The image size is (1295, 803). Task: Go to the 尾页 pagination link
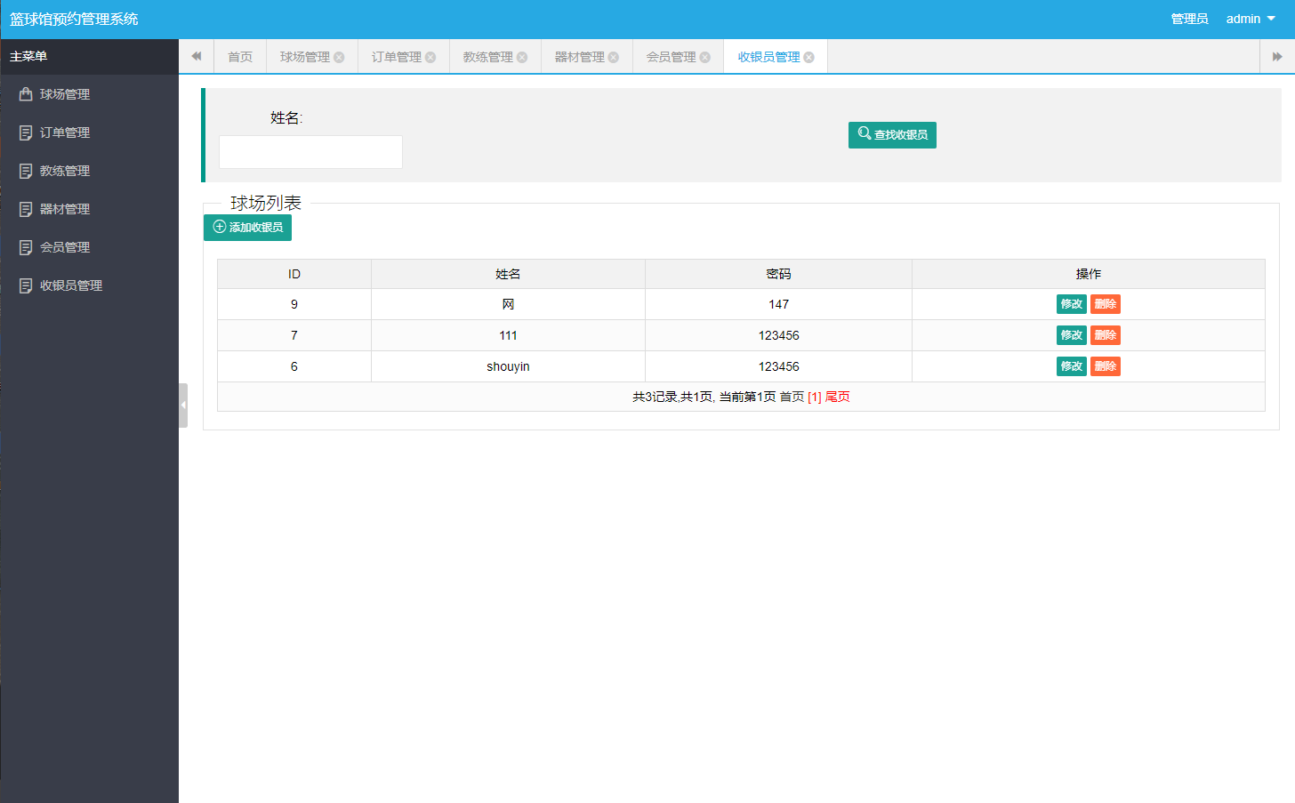pos(838,397)
